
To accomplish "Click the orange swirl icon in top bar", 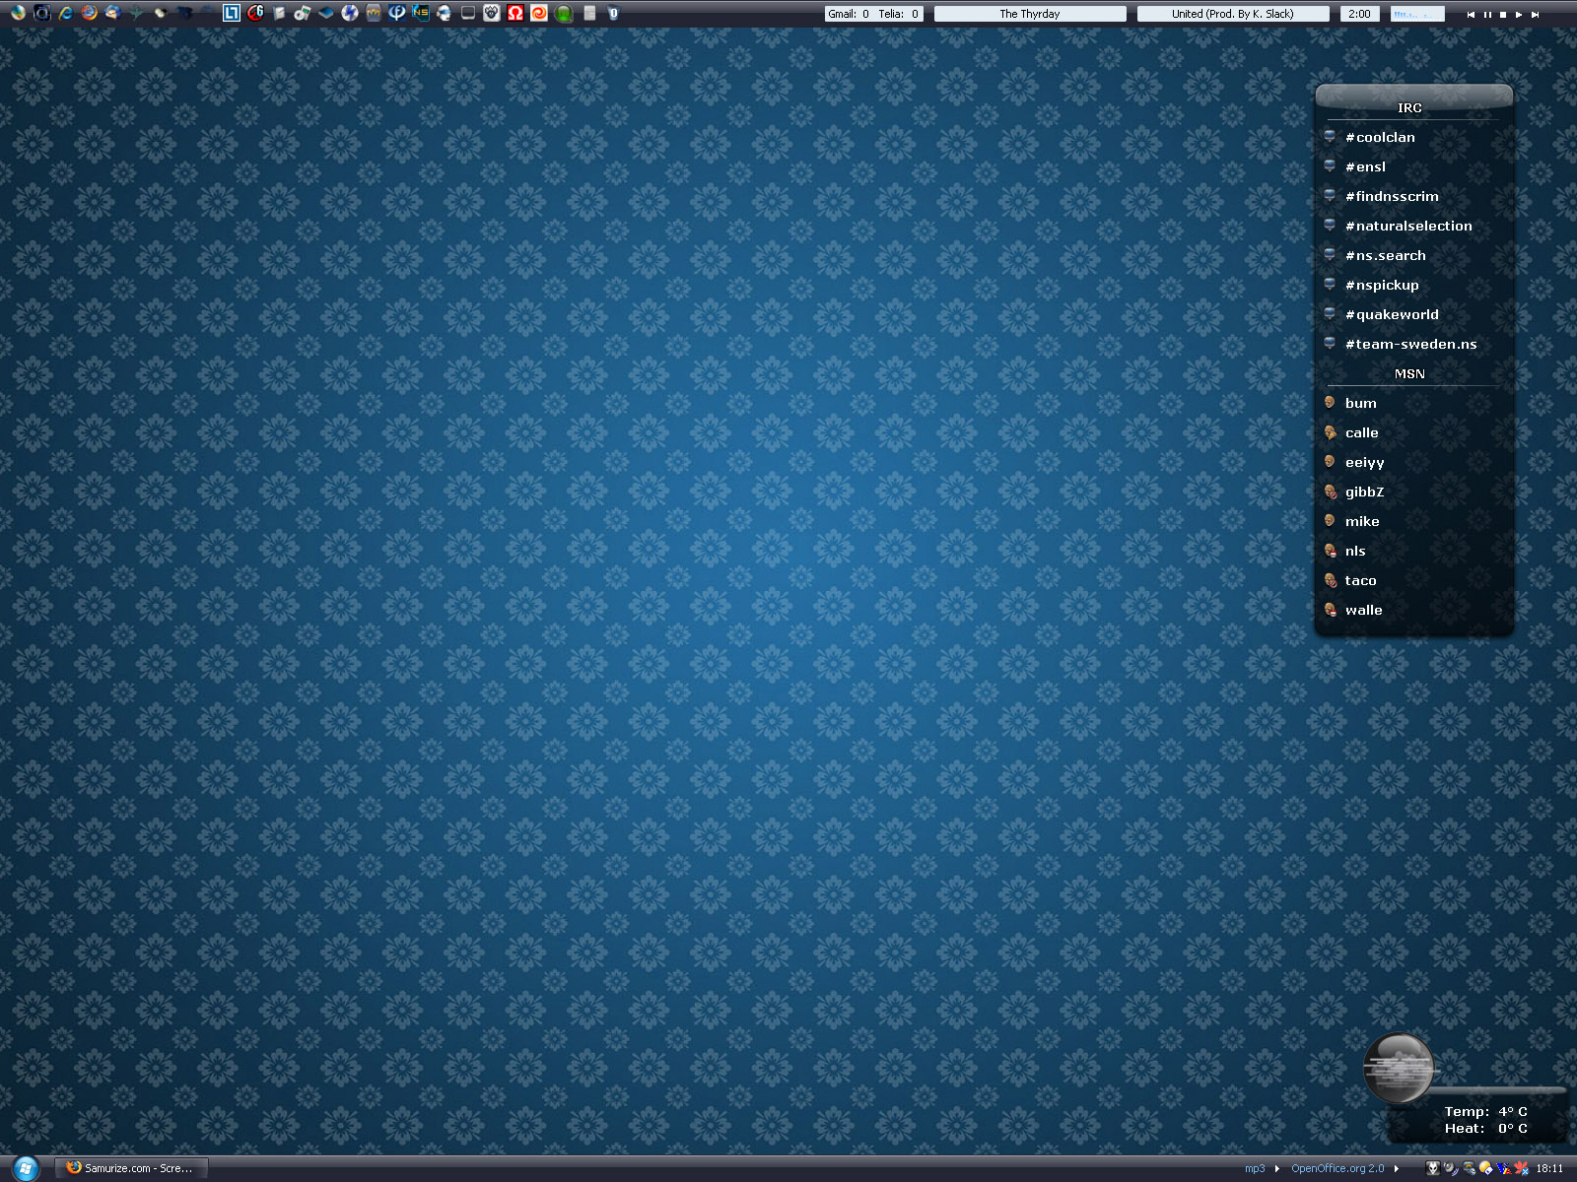I will tap(538, 13).
